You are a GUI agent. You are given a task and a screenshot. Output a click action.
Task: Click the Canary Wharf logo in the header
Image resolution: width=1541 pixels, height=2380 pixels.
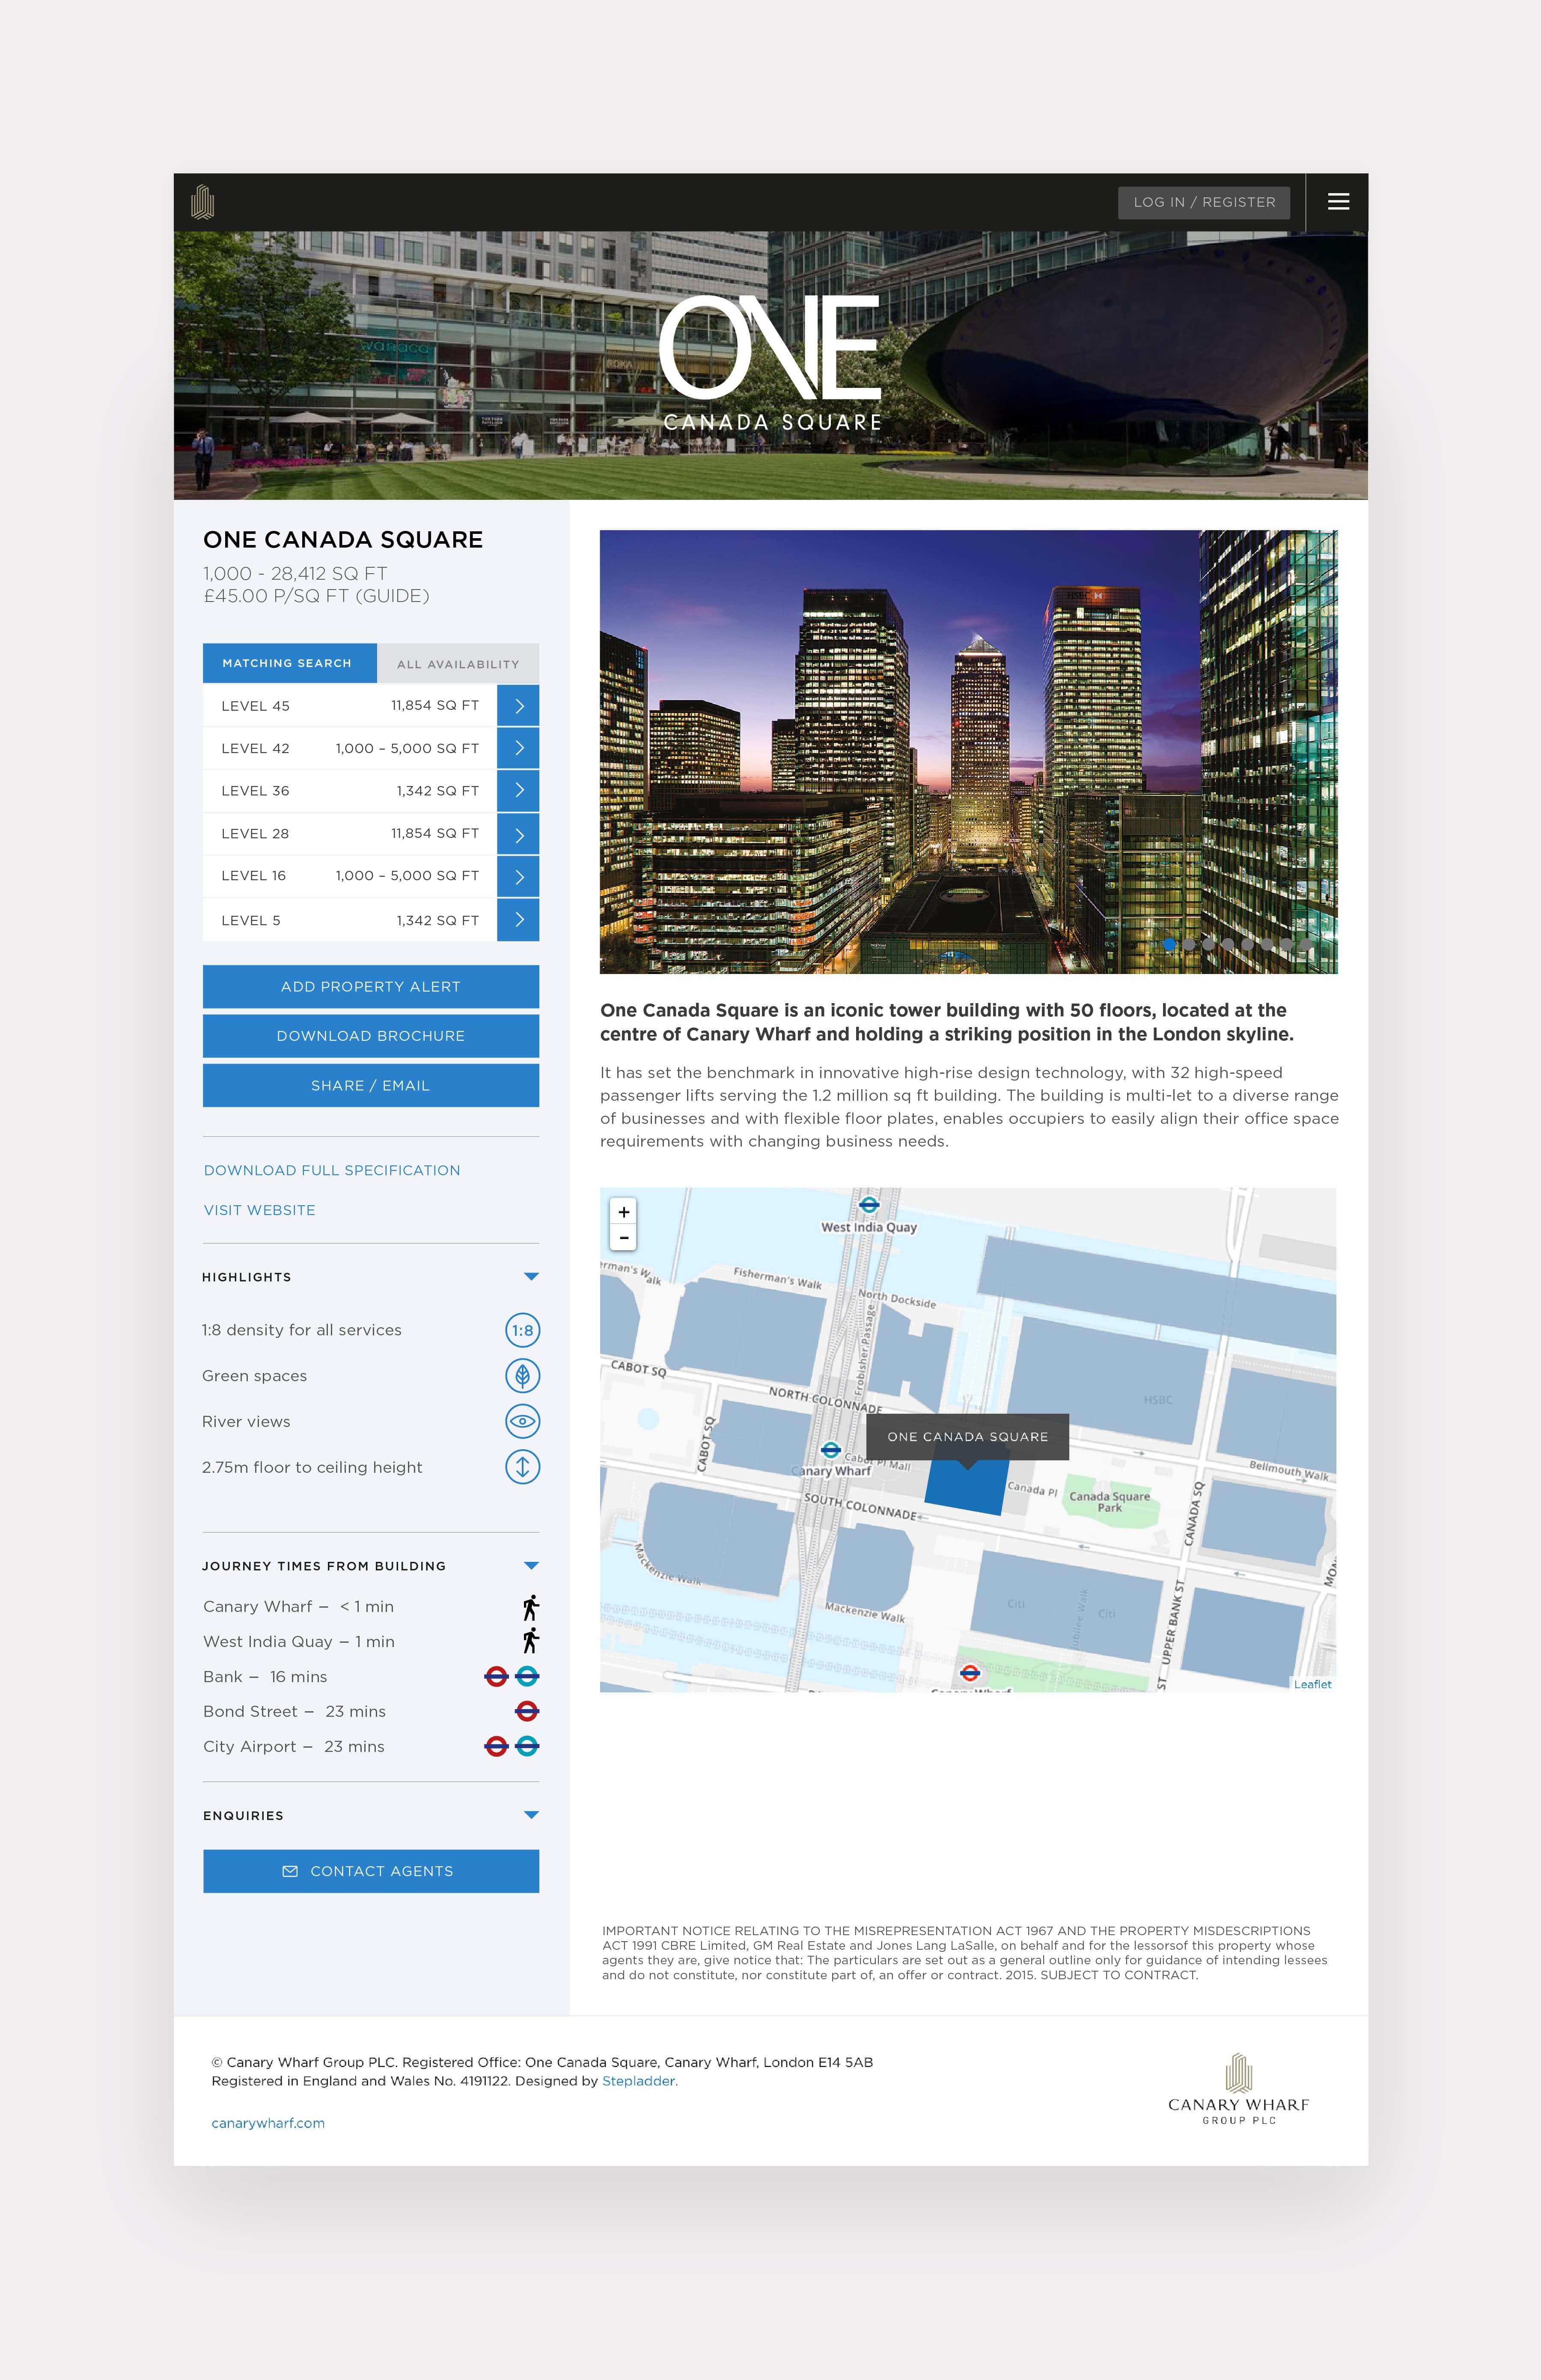[203, 202]
